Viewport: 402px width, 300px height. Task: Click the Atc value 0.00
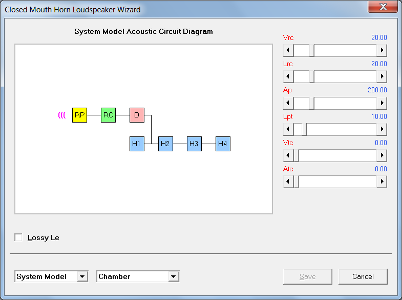pyautogui.click(x=380, y=169)
